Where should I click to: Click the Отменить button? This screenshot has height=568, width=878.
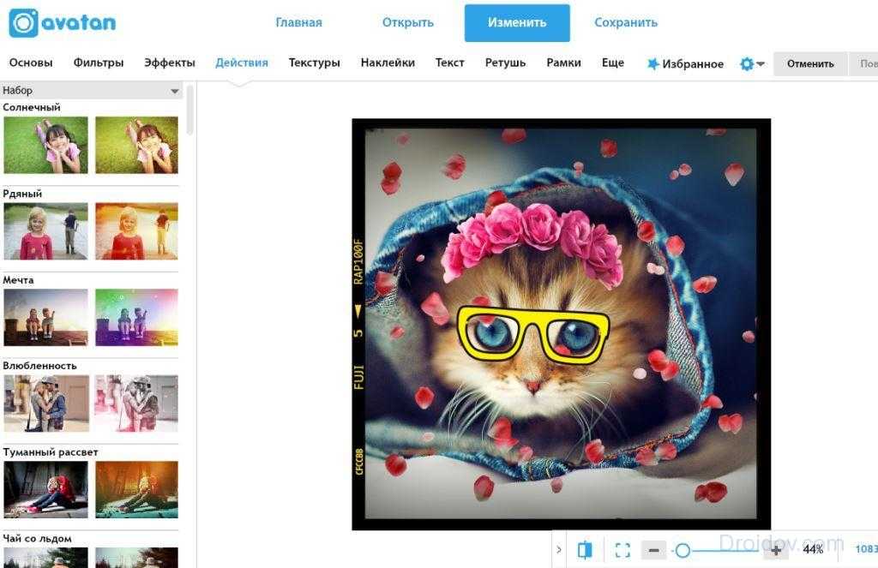click(x=810, y=63)
